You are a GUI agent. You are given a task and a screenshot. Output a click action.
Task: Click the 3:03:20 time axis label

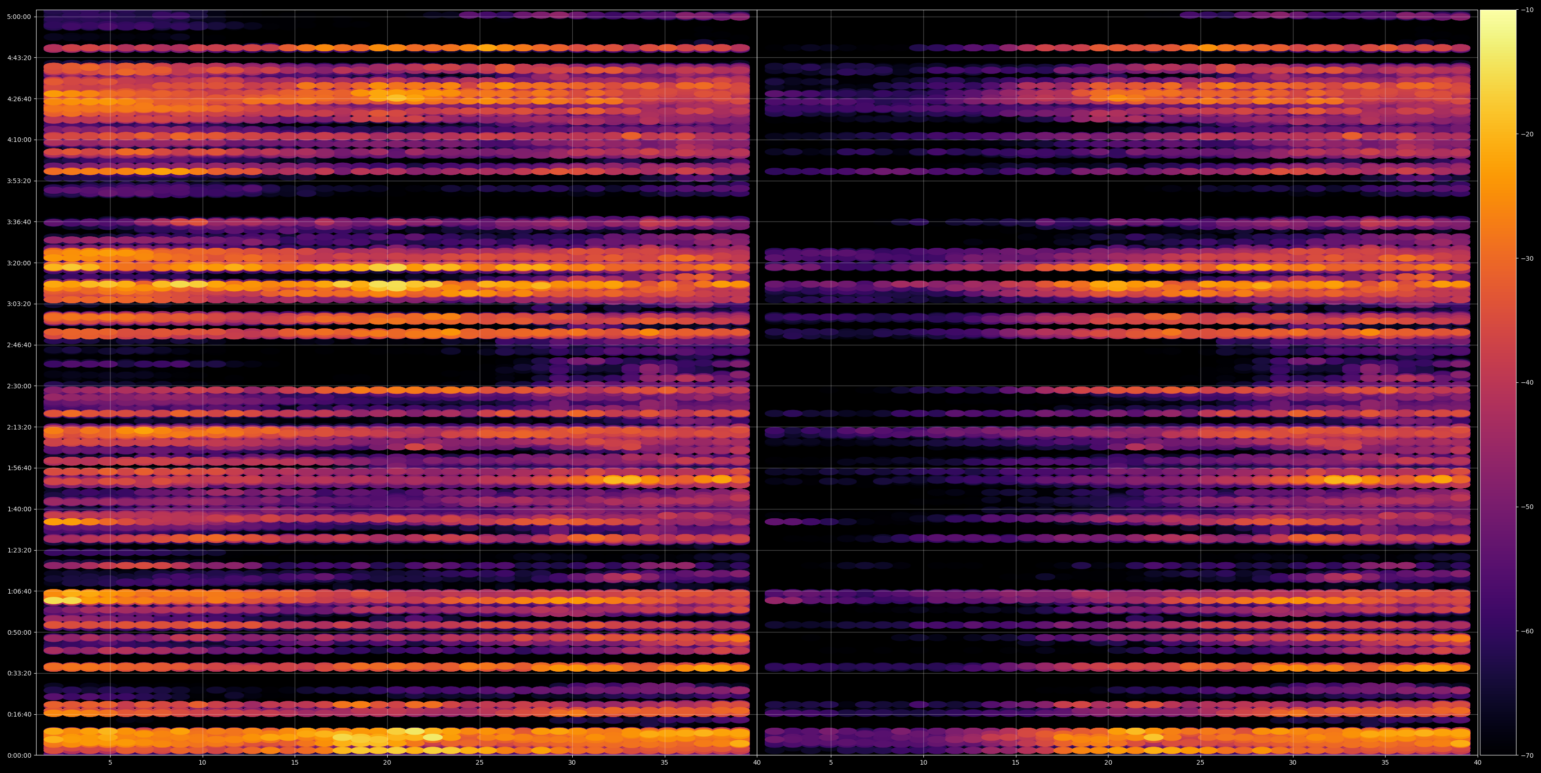coord(19,304)
